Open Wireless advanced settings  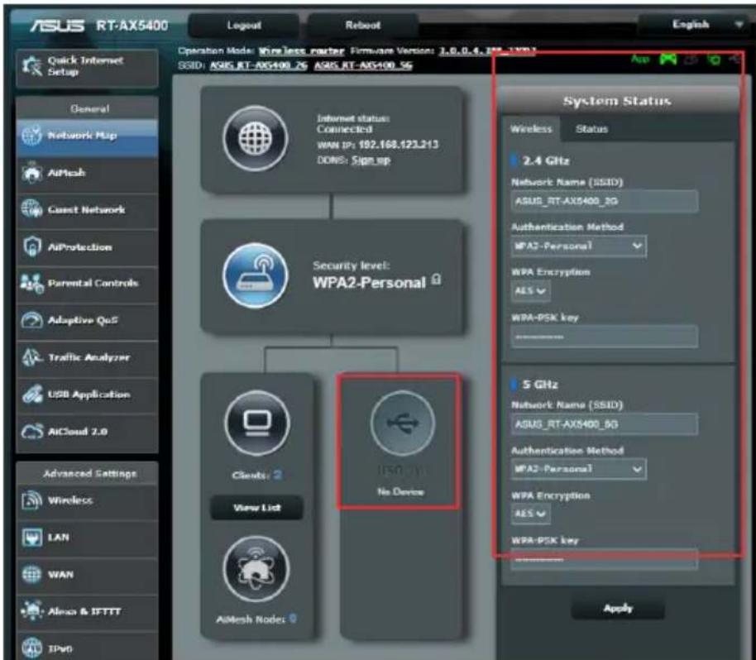[x=87, y=500]
